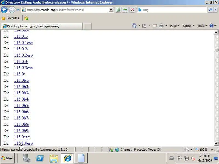Click the red Stop icon

[x=132, y=10]
